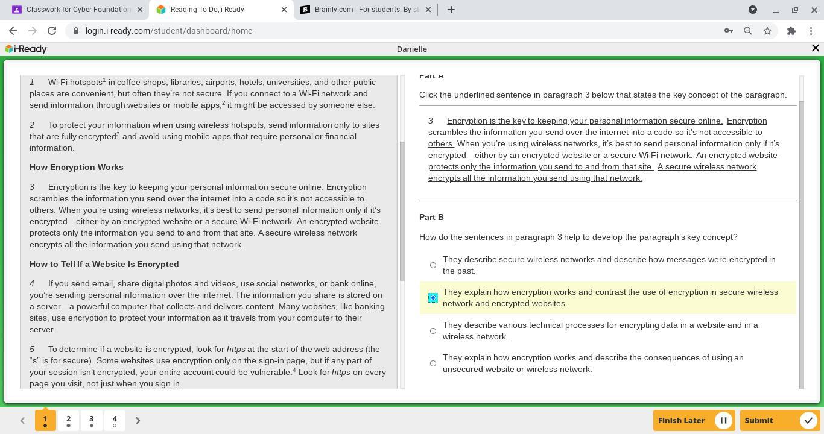This screenshot has height=434, width=824.
Task: Click the Finish Later button
Action: tap(693, 421)
